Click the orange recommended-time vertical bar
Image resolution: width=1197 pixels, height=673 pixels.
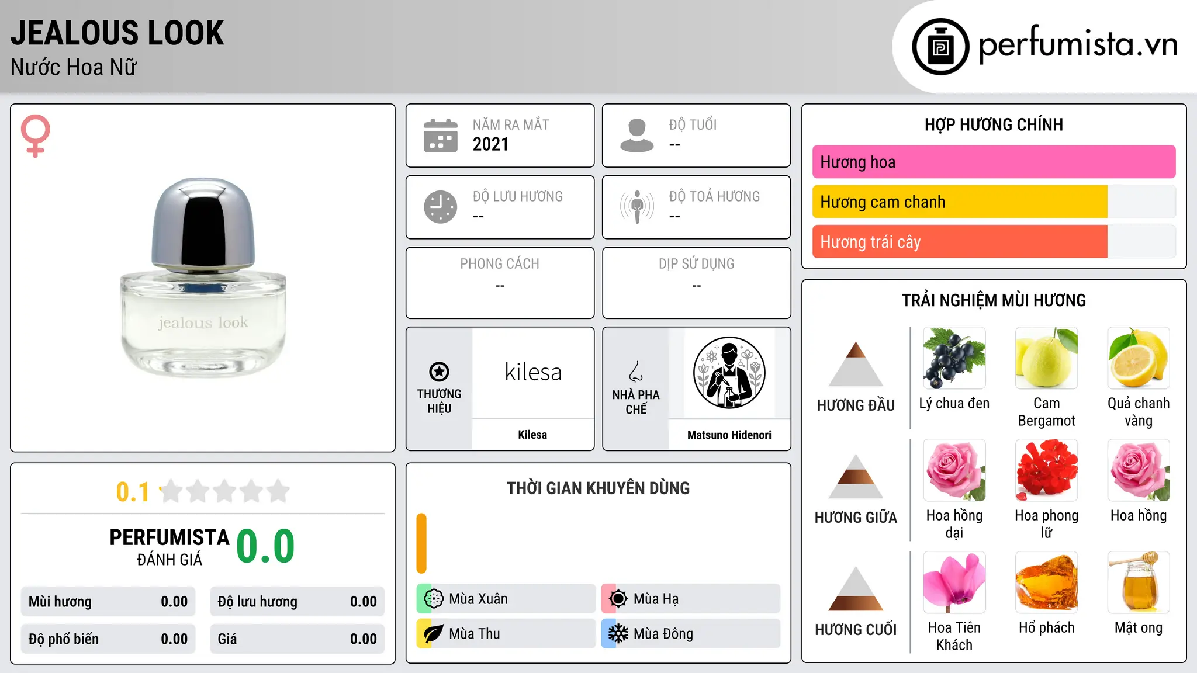[x=421, y=543]
